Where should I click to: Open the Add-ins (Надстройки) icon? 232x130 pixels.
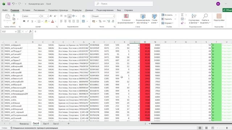(x=219, y=18)
